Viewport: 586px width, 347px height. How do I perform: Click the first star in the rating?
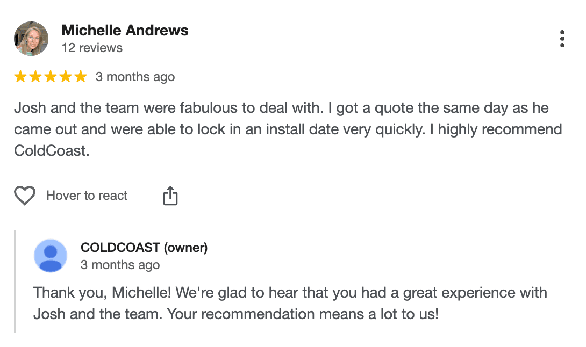[x=19, y=76]
